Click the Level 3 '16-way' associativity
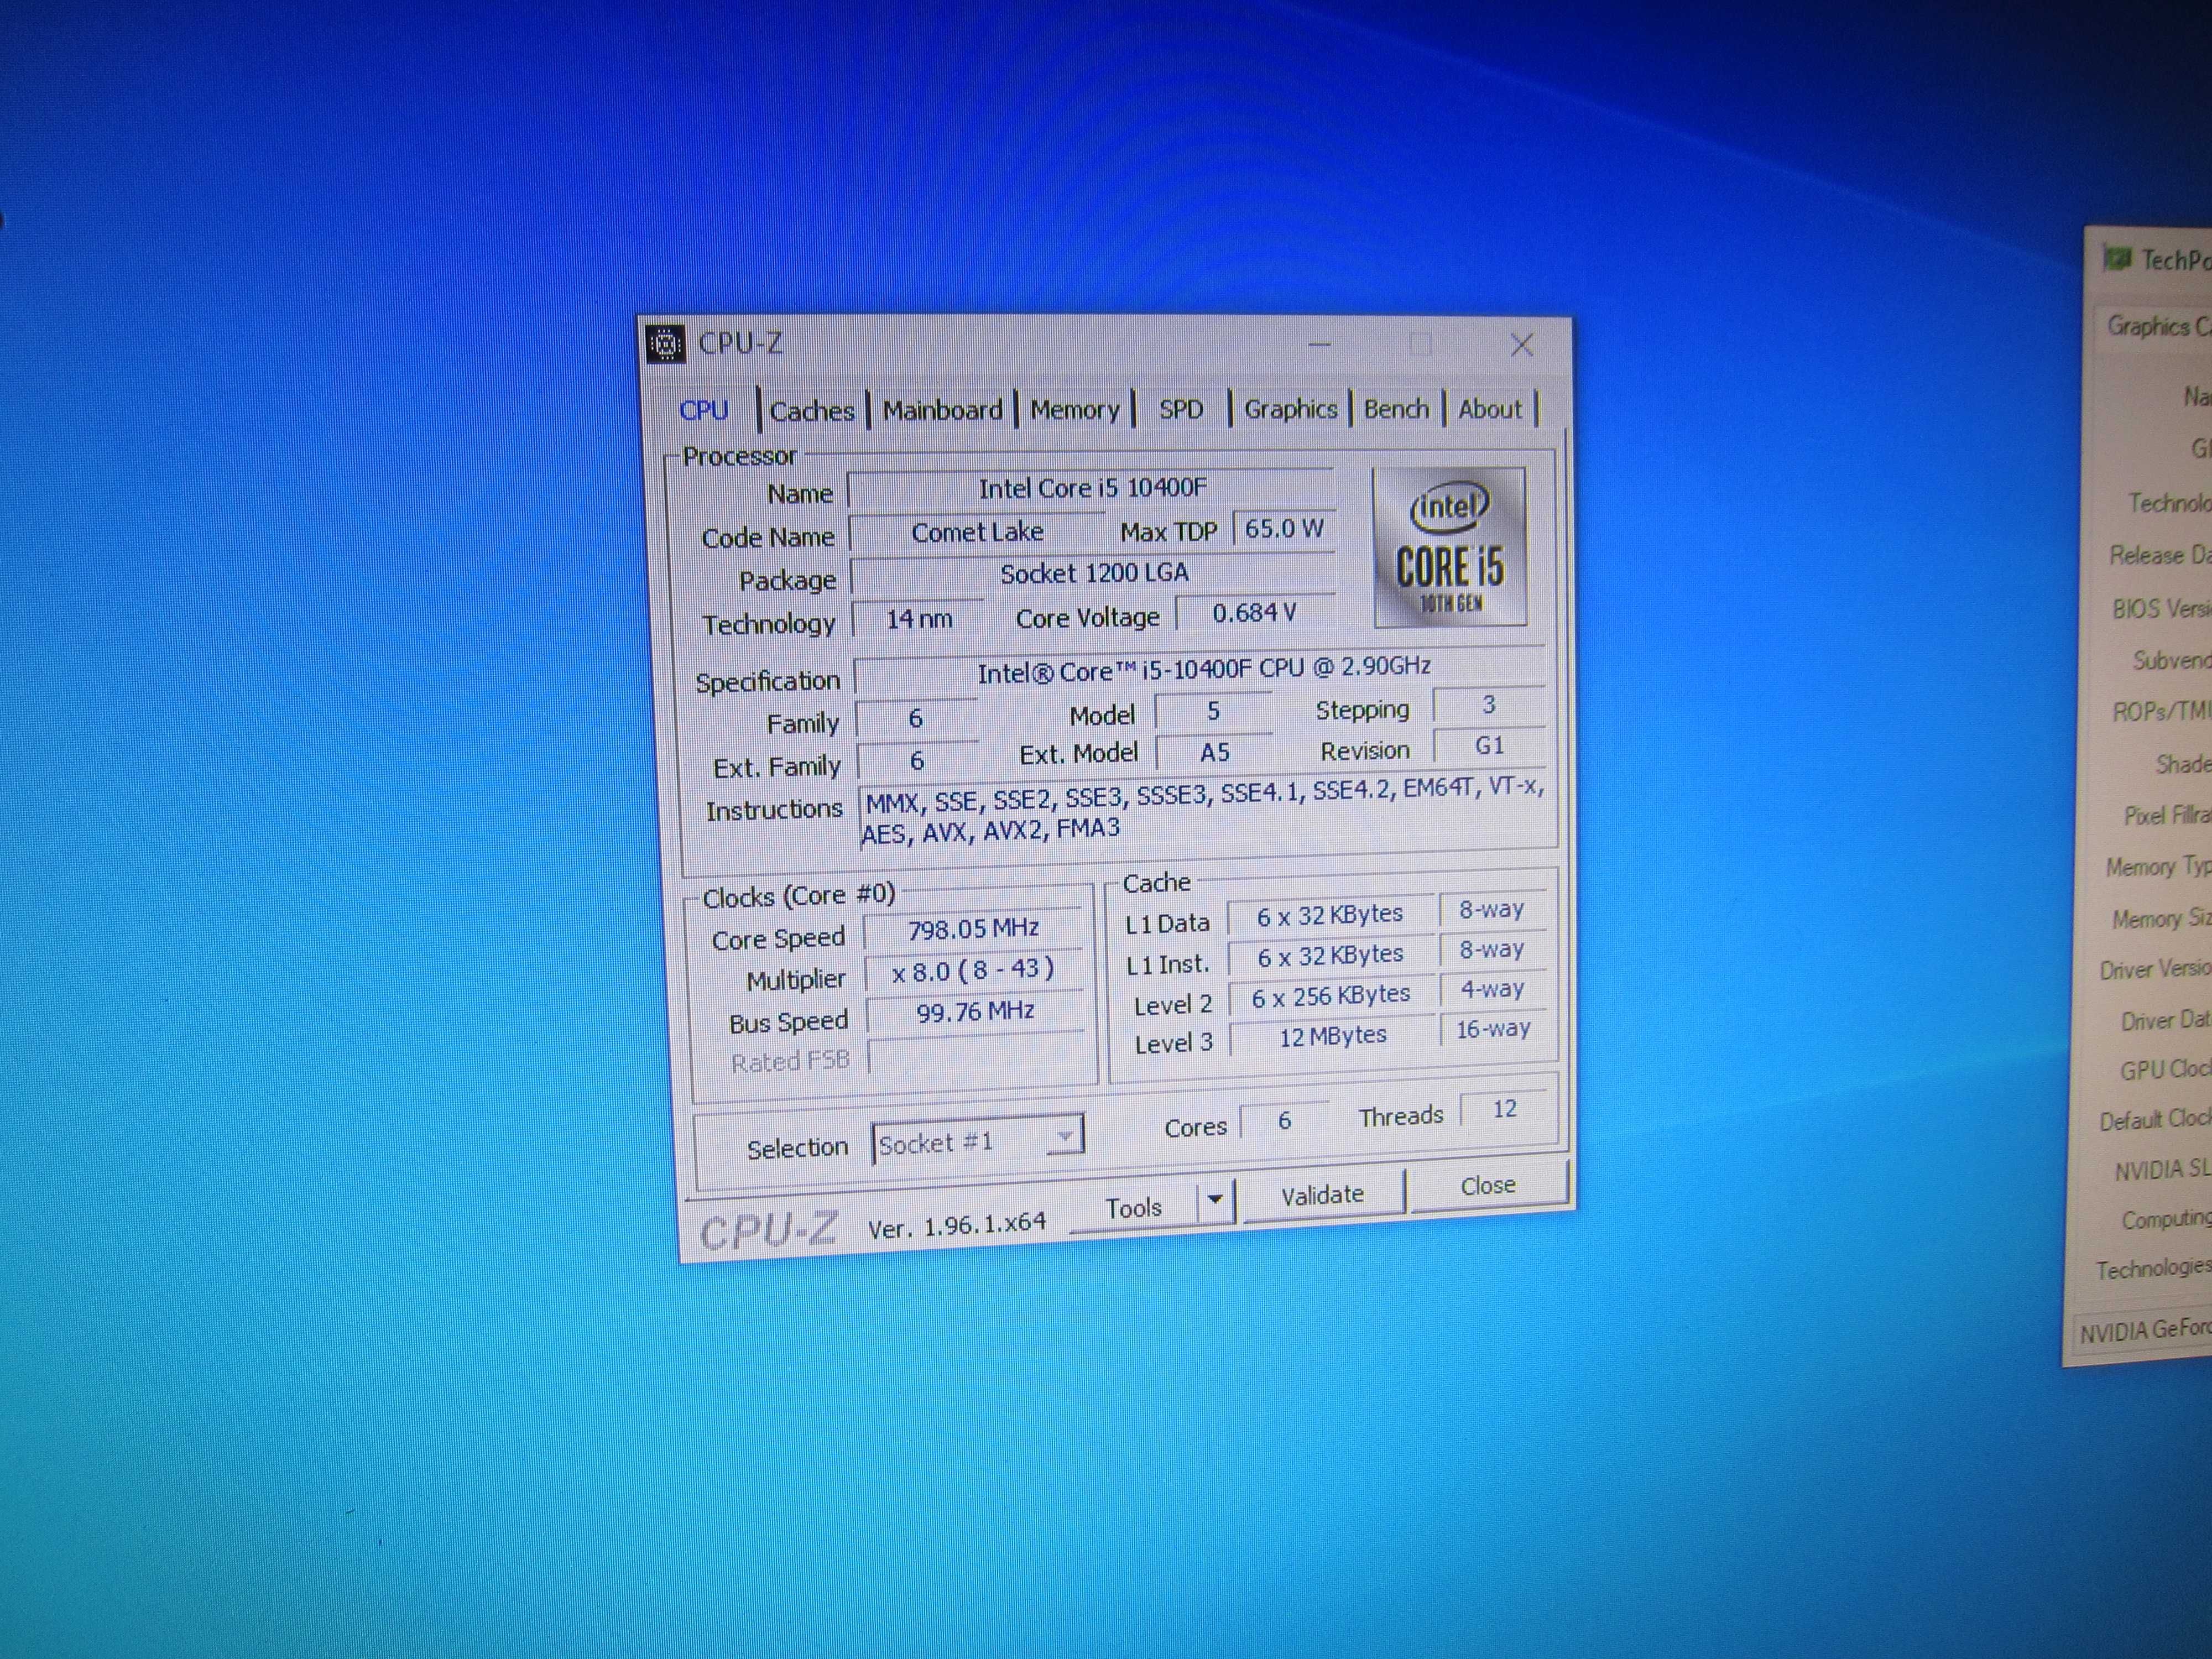The image size is (2212, 1659). click(x=1493, y=1028)
